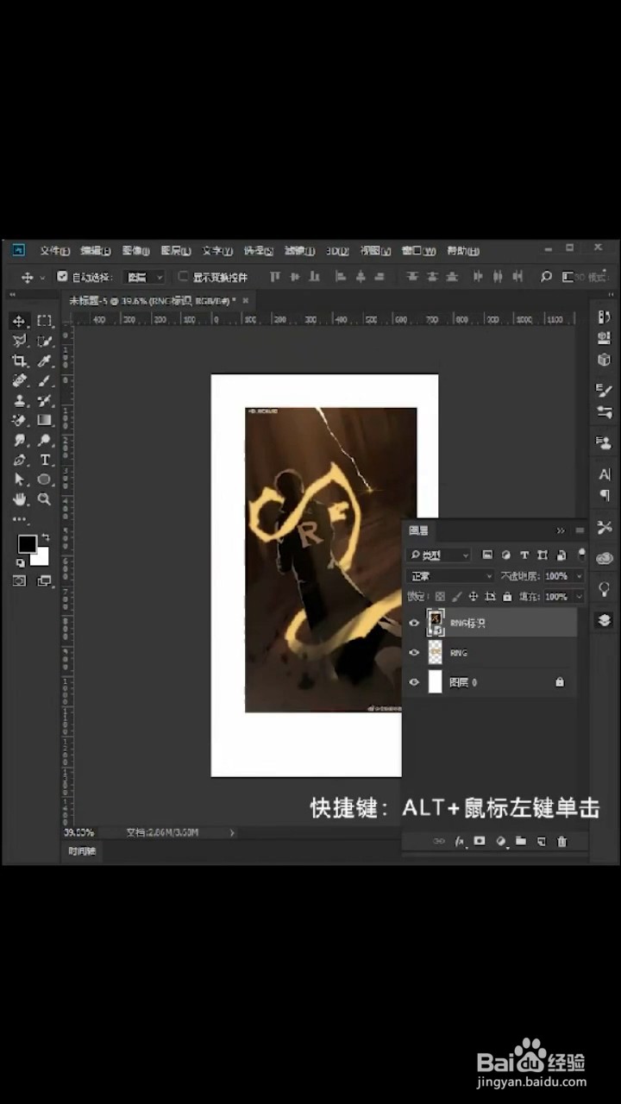Collapse layers panel with double-arrow
This screenshot has height=1104, width=621.
point(561,530)
